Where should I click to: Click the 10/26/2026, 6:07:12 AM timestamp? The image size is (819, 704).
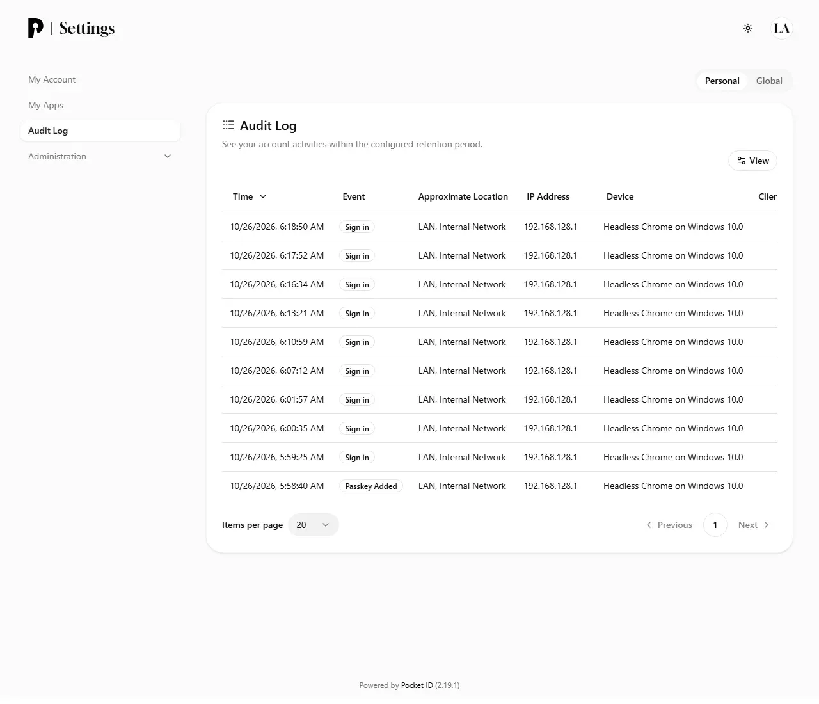tap(277, 371)
